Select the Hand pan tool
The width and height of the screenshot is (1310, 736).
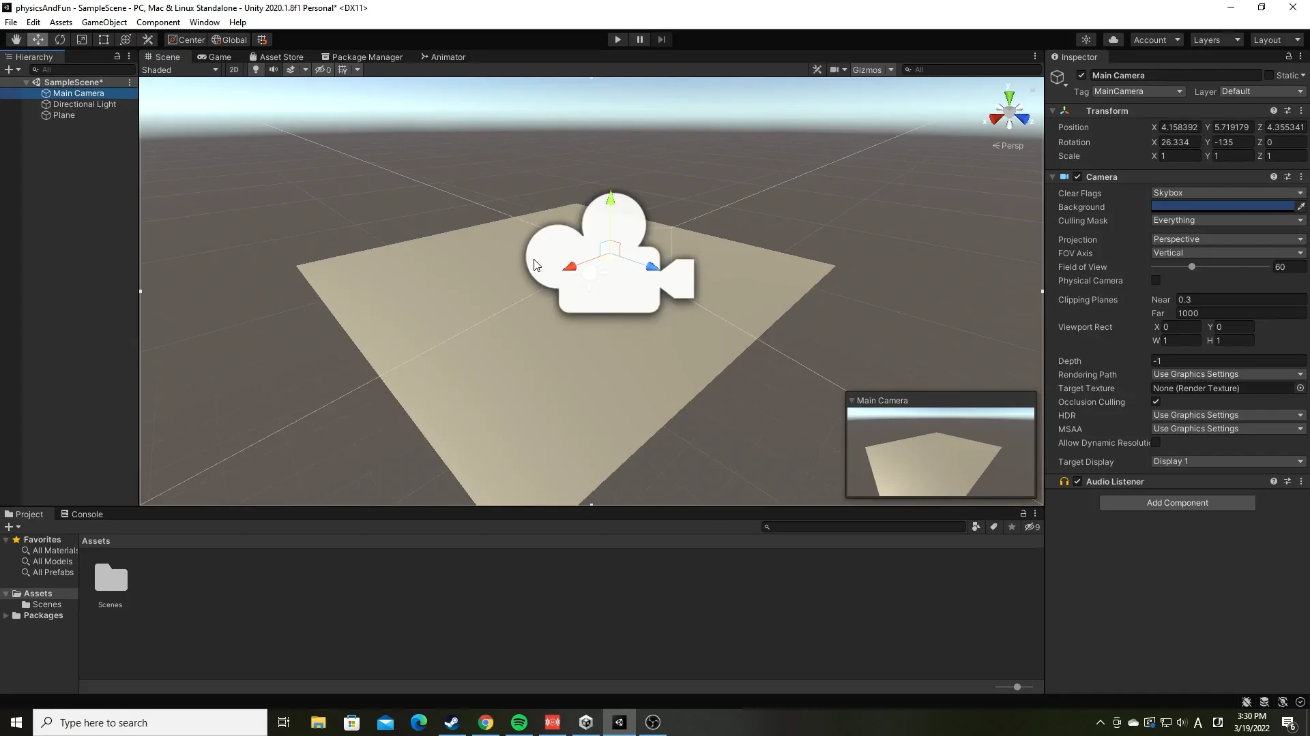click(15, 39)
